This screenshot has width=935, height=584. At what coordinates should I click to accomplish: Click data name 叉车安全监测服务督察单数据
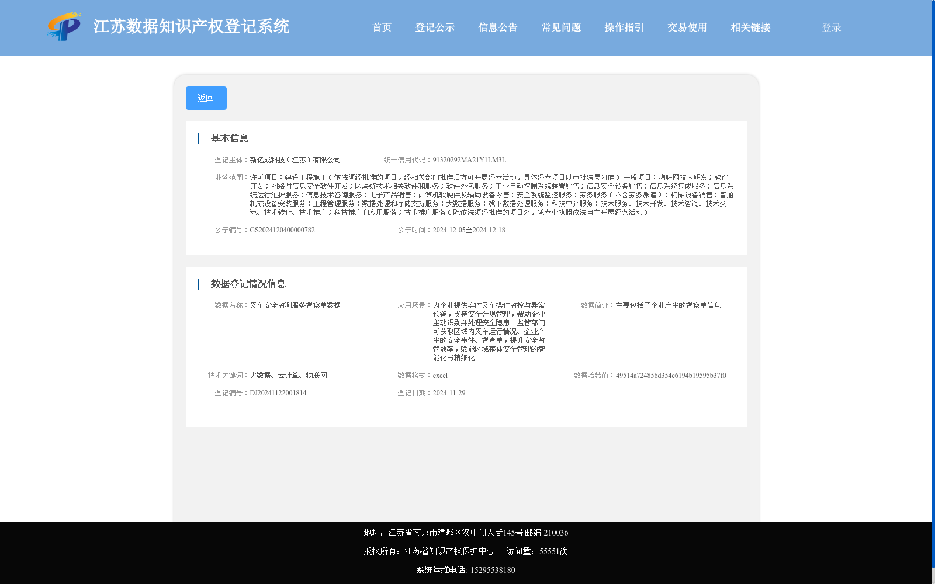(295, 305)
